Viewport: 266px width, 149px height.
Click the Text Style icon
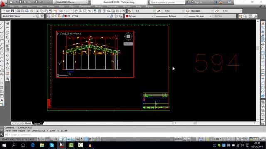pos(129,11)
